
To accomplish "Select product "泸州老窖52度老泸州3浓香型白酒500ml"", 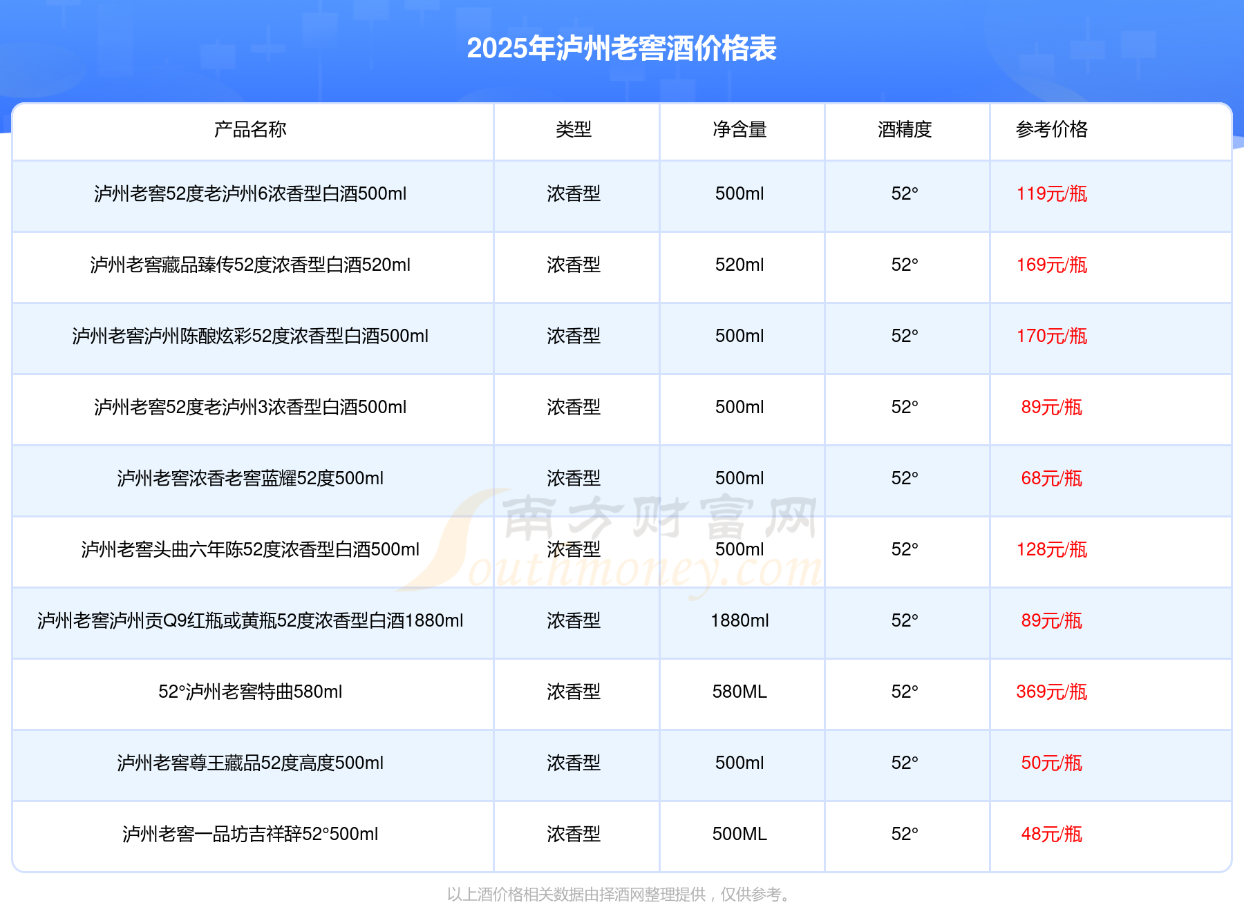I will pos(250,407).
